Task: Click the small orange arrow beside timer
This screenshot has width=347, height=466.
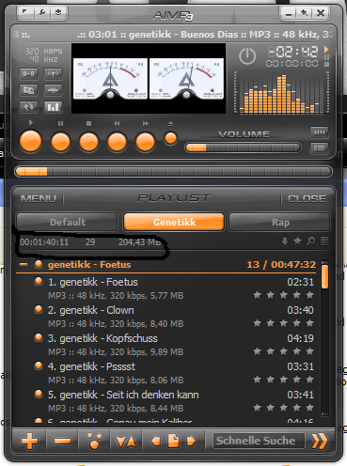Action: click(x=326, y=49)
